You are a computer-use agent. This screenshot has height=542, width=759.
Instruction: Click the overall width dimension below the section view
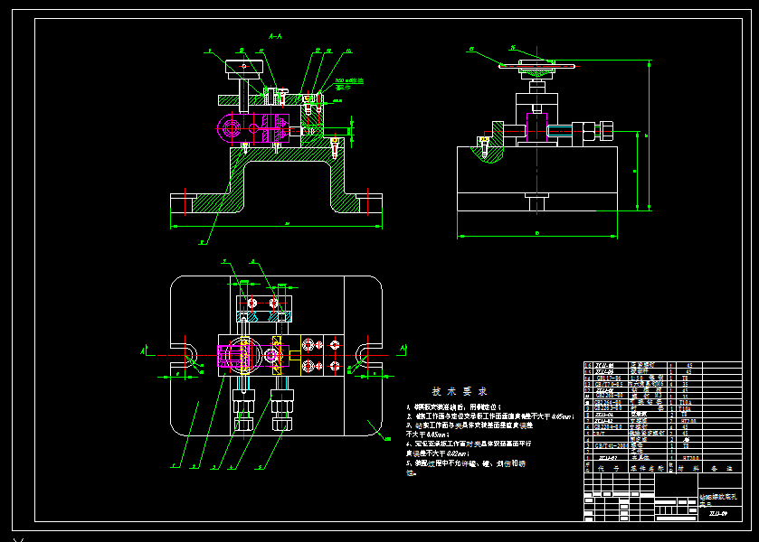click(277, 225)
